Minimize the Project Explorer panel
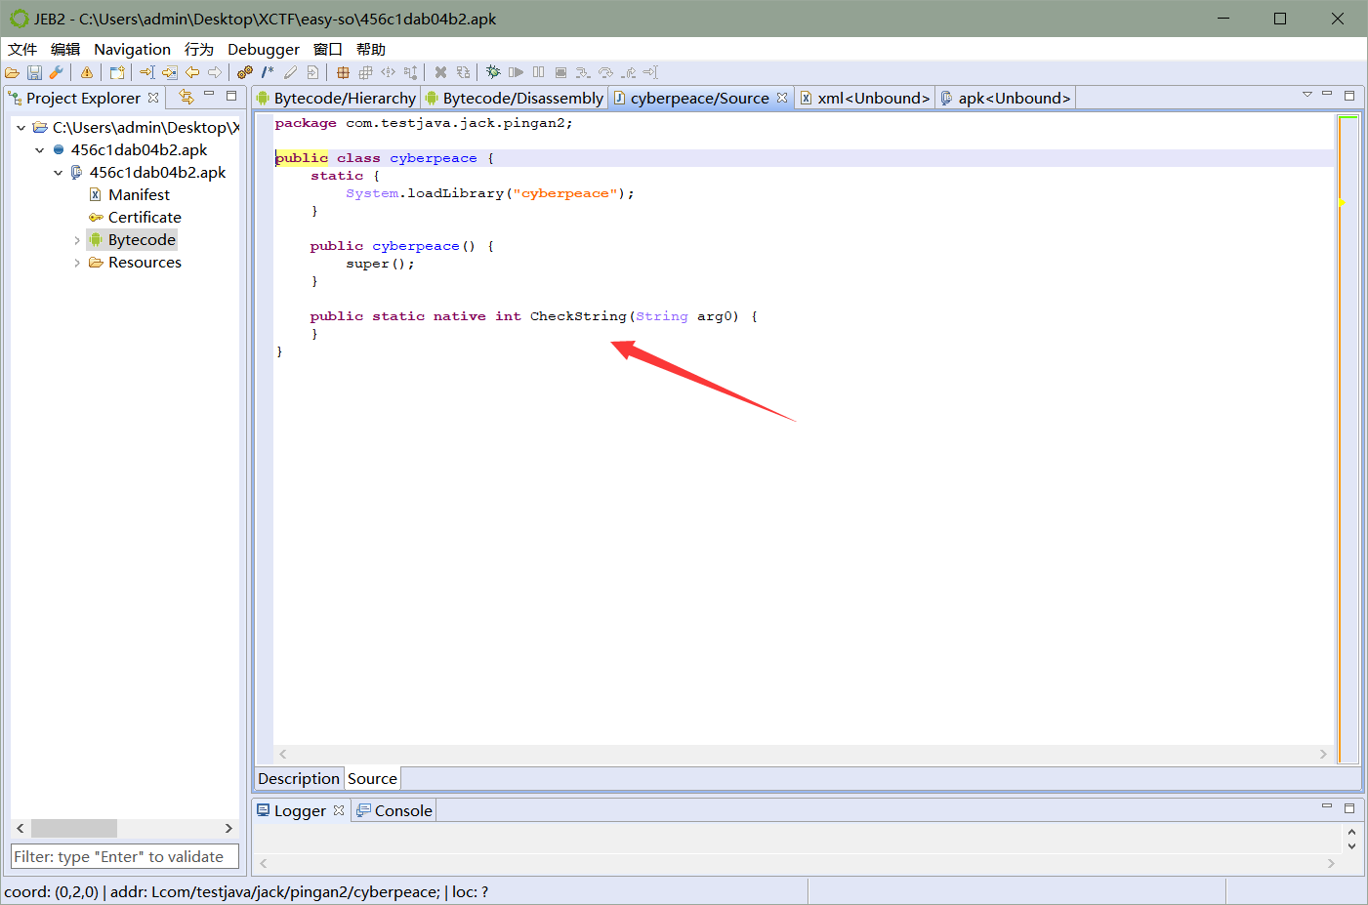This screenshot has width=1368, height=905. point(209,95)
